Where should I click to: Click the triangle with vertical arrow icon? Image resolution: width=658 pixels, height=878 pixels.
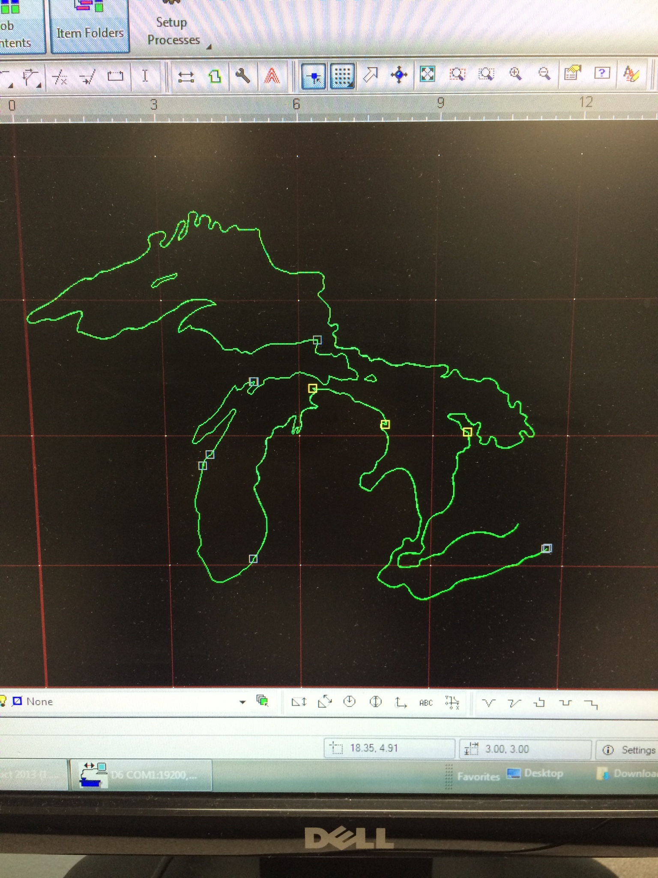click(x=299, y=702)
